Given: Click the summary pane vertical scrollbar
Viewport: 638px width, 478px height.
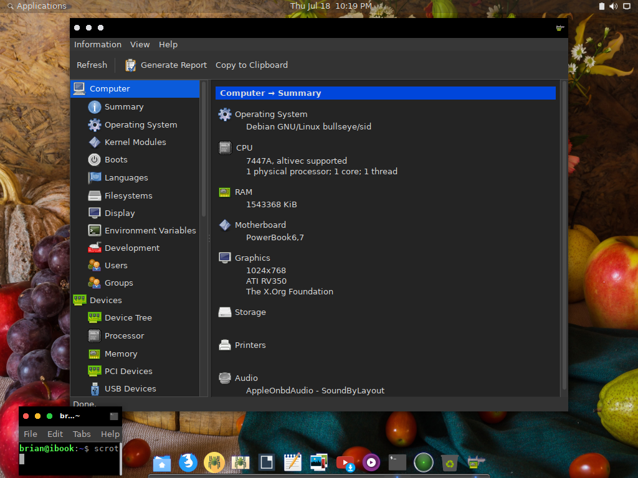Looking at the screenshot, I should point(564,236).
